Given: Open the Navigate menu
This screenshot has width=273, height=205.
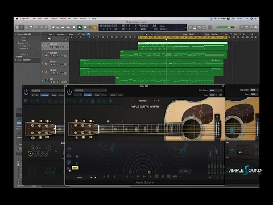Looking at the screenshot, I should tap(54, 19).
